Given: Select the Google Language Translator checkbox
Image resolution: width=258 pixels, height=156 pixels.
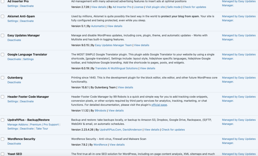Looking at the screenshot, I should 3,55.
